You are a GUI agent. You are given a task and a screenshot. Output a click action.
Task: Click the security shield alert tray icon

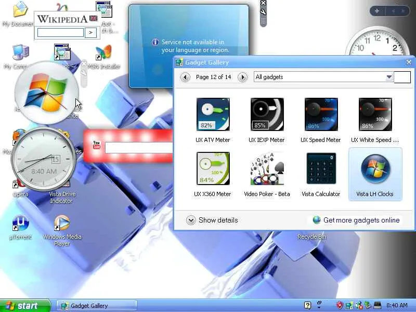coord(340,305)
